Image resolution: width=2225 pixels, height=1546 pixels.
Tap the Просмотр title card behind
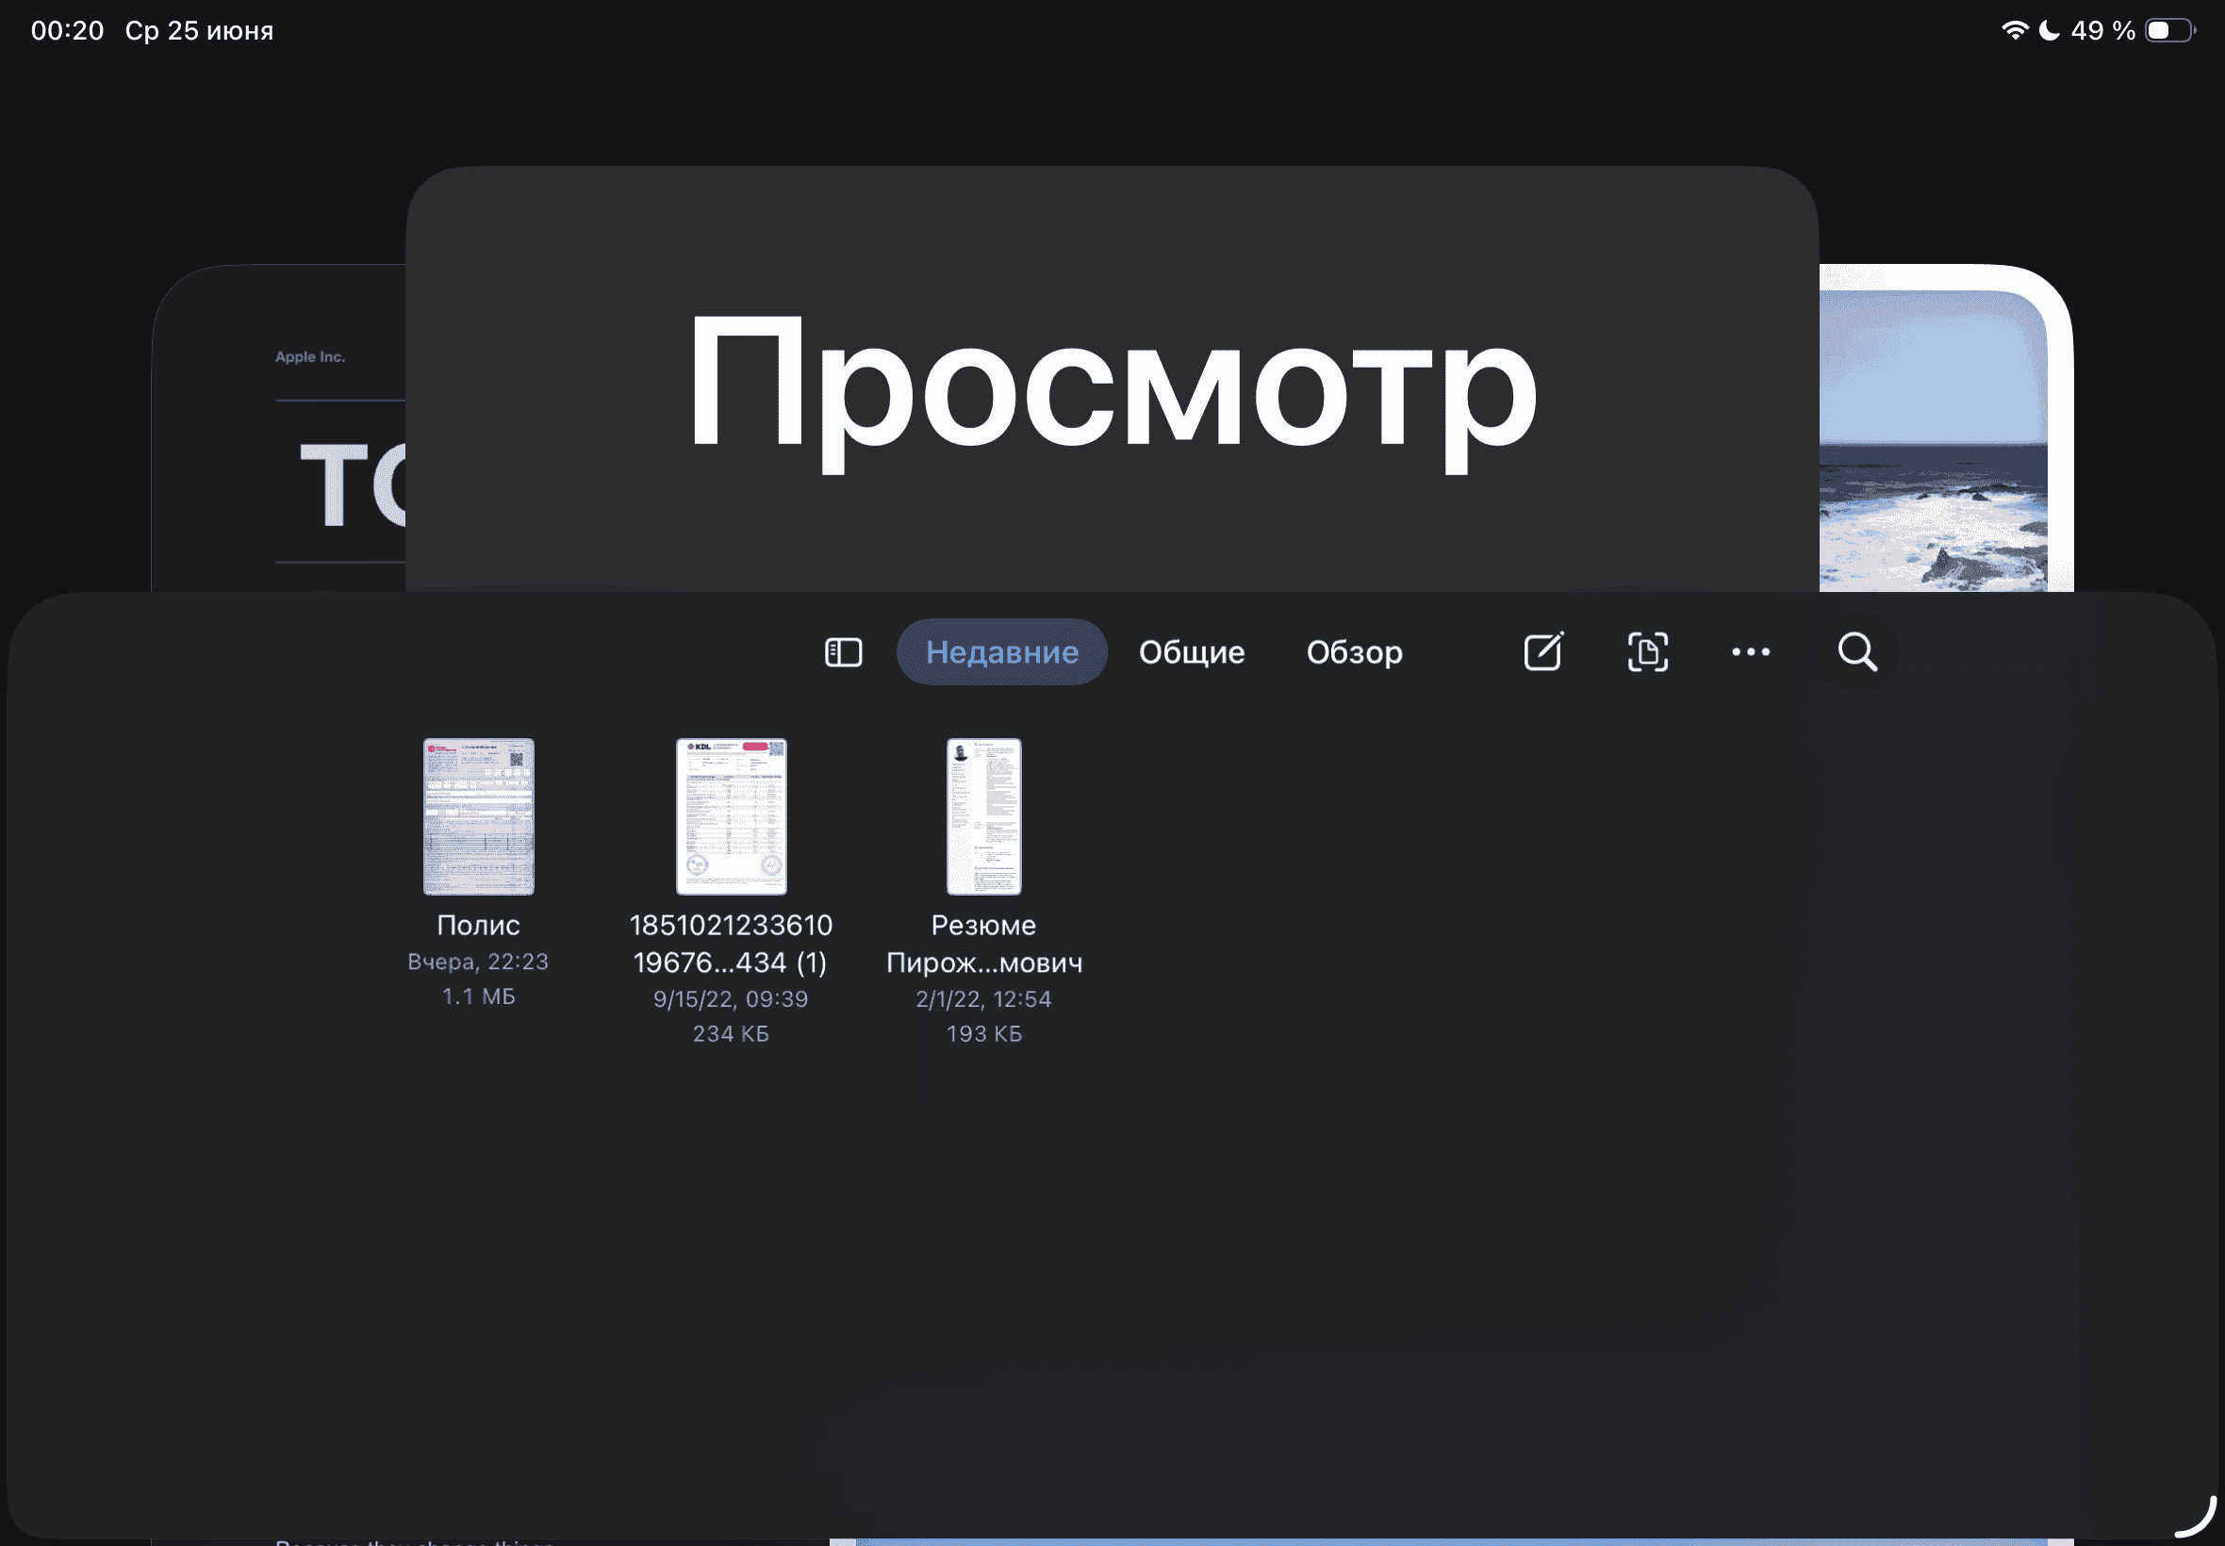1112,378
